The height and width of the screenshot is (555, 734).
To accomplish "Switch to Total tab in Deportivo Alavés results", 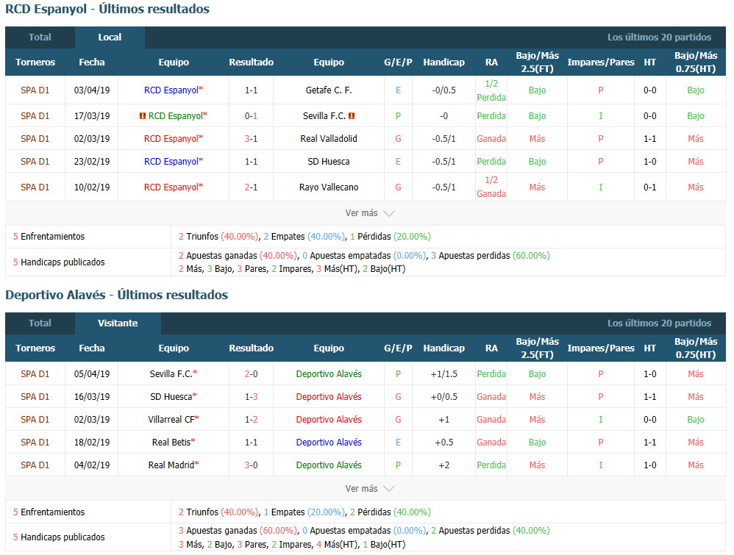I will pyautogui.click(x=40, y=323).
